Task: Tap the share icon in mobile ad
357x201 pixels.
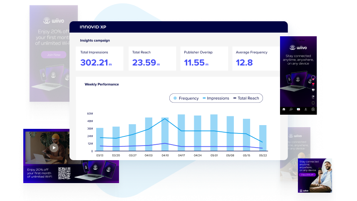Action: pos(313,97)
